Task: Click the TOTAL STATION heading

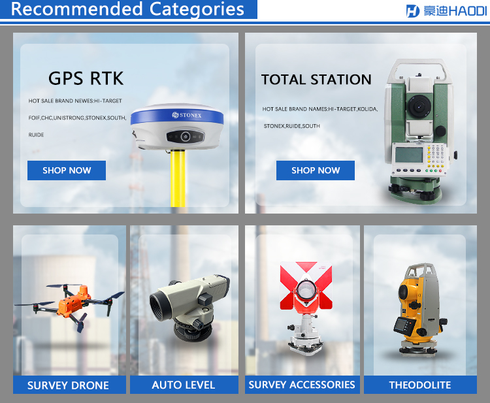Action: coord(316,80)
